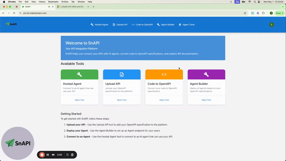Open the Apple menu
This screenshot has height=161, width=286.
click(x=4, y=2)
